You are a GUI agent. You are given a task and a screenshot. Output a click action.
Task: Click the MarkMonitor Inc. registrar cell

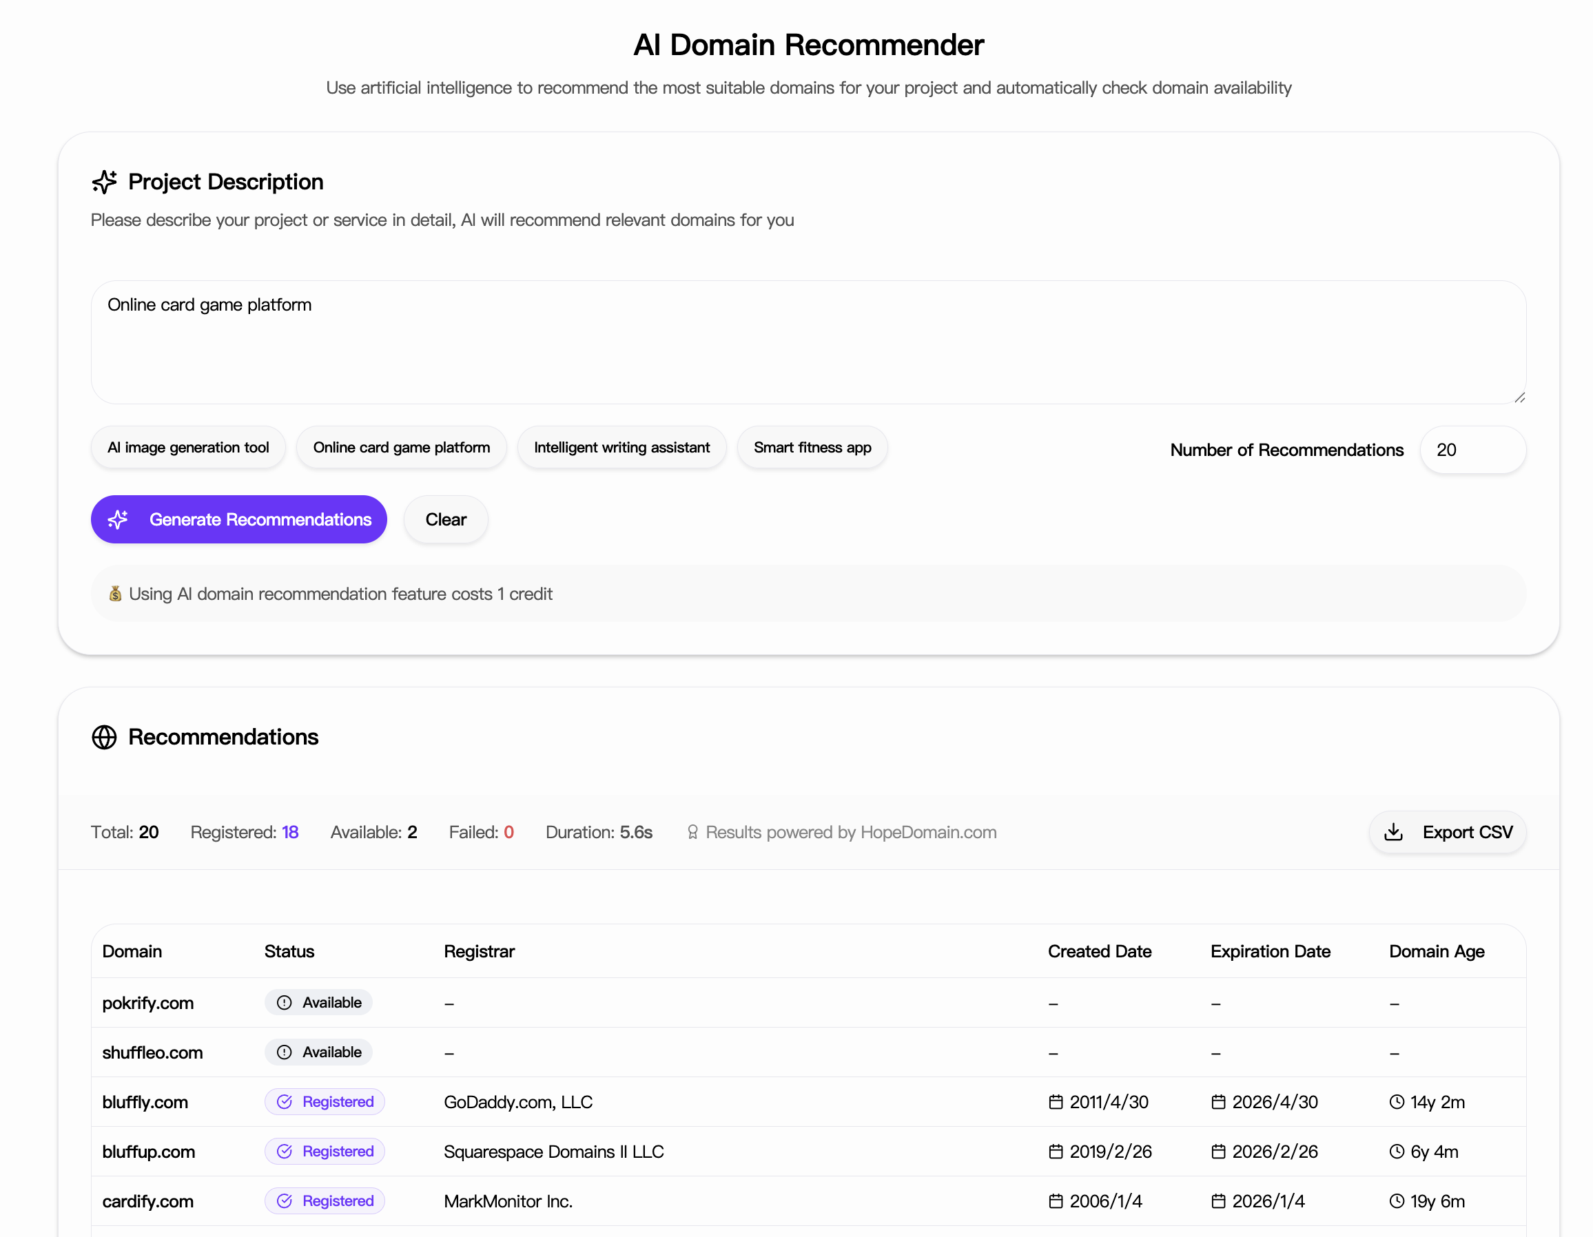[x=508, y=1201]
